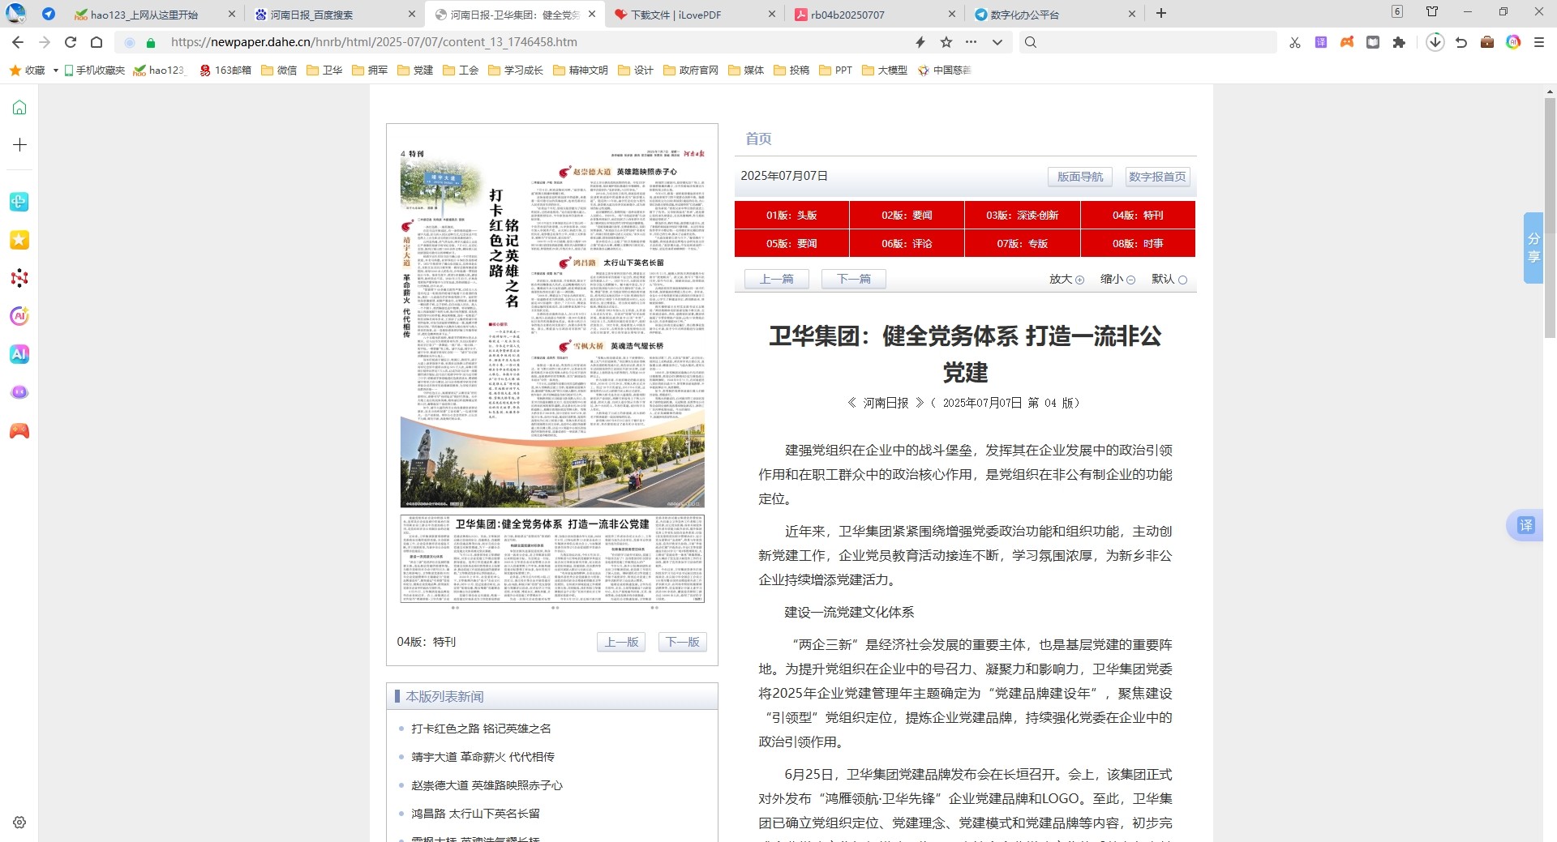Open the sidebar game controller icon
The width and height of the screenshot is (1557, 842).
[19, 431]
